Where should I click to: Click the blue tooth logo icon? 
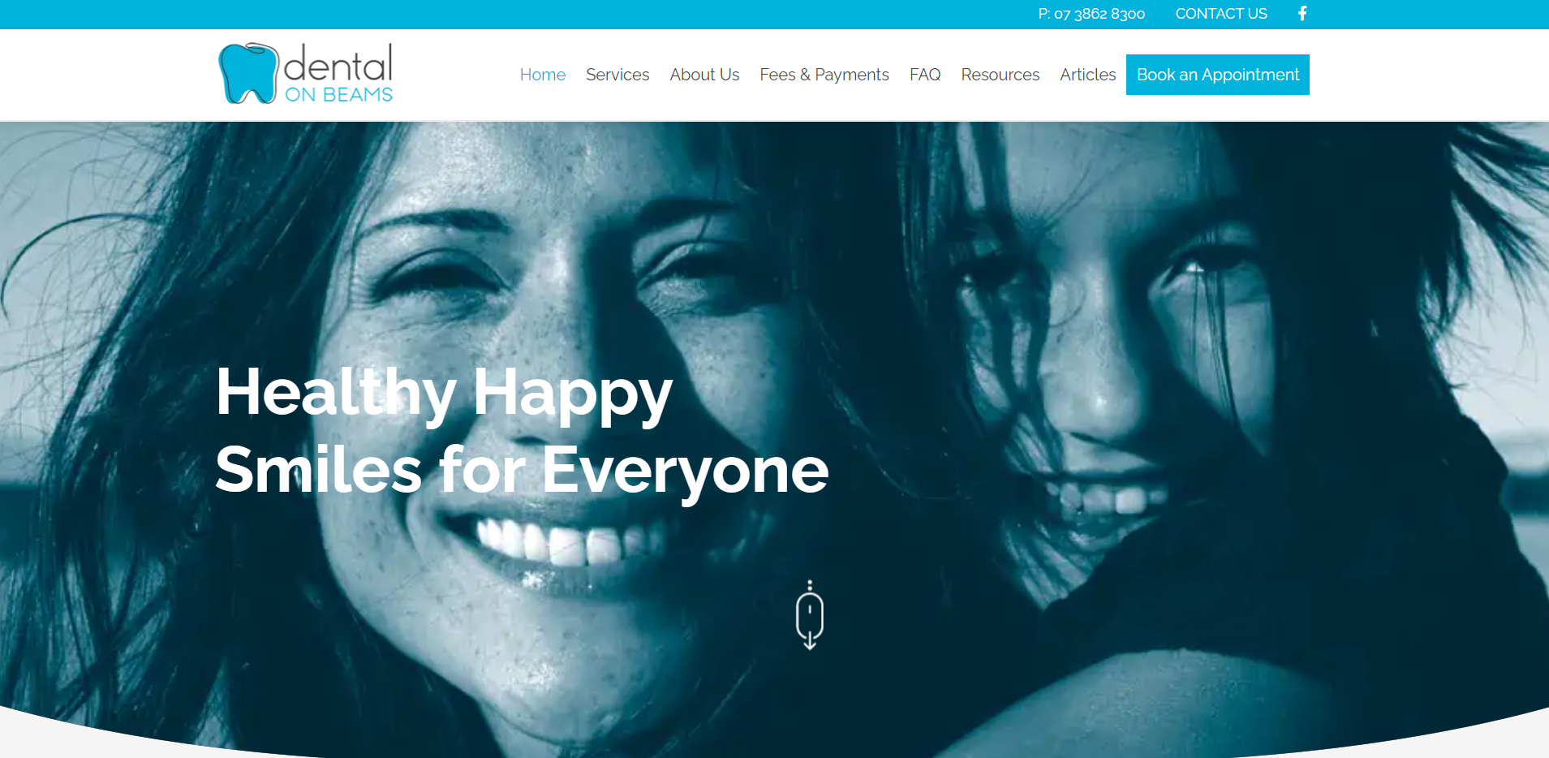(x=248, y=74)
